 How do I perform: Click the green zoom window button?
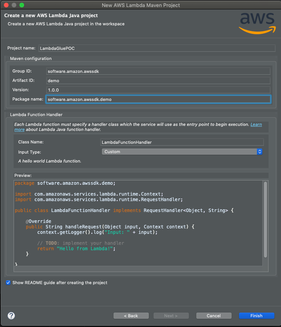pos(22,5)
